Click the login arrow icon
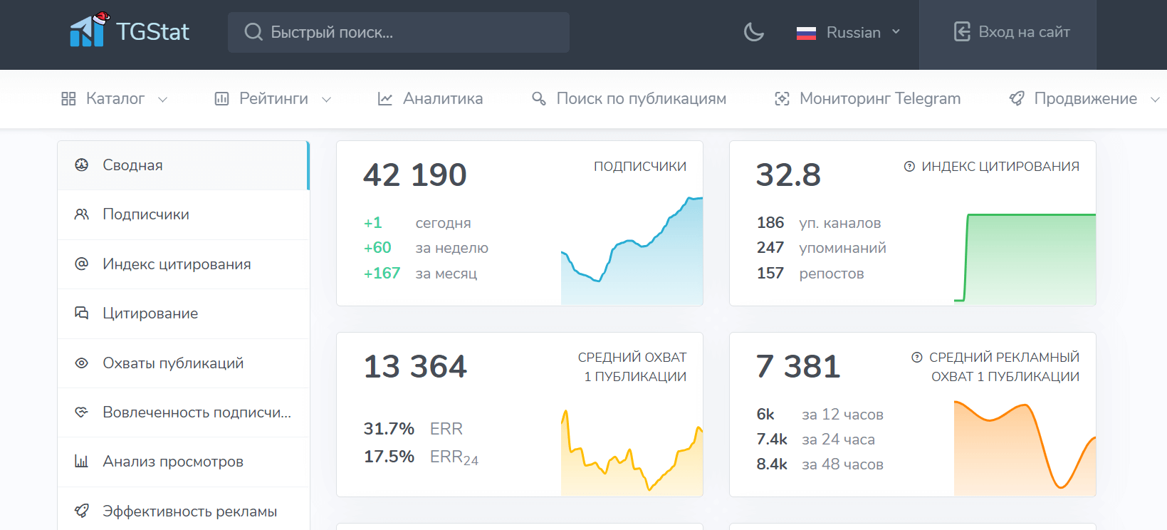This screenshot has height=530, width=1167. click(962, 32)
